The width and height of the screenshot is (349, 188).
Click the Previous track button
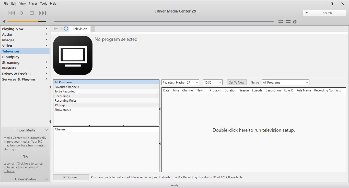tap(11, 13)
